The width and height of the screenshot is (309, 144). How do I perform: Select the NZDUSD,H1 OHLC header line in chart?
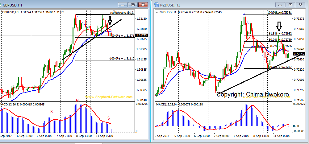coord(190,12)
